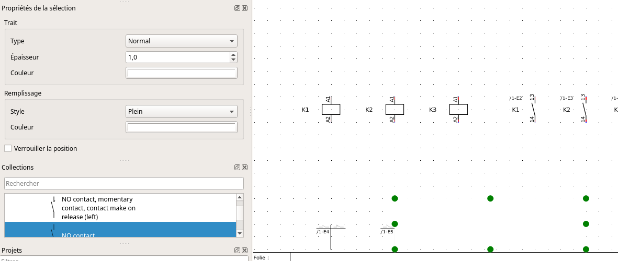The image size is (618, 261).
Task: Float the Projets panel
Action: pos(237,251)
